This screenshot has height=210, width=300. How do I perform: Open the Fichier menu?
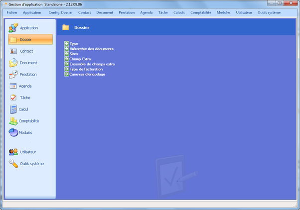tap(12, 12)
